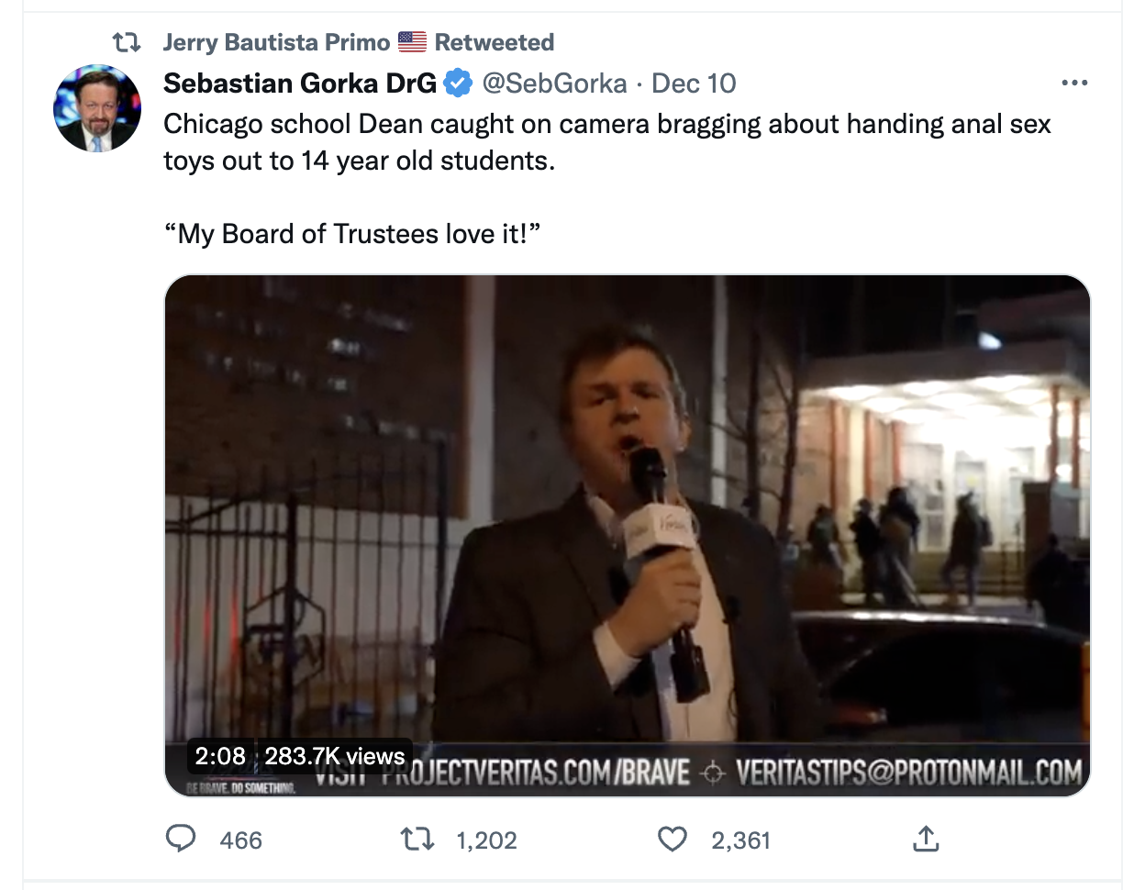Click the Dec 10 timestamp link
The height and width of the screenshot is (890, 1134).
pos(694,83)
